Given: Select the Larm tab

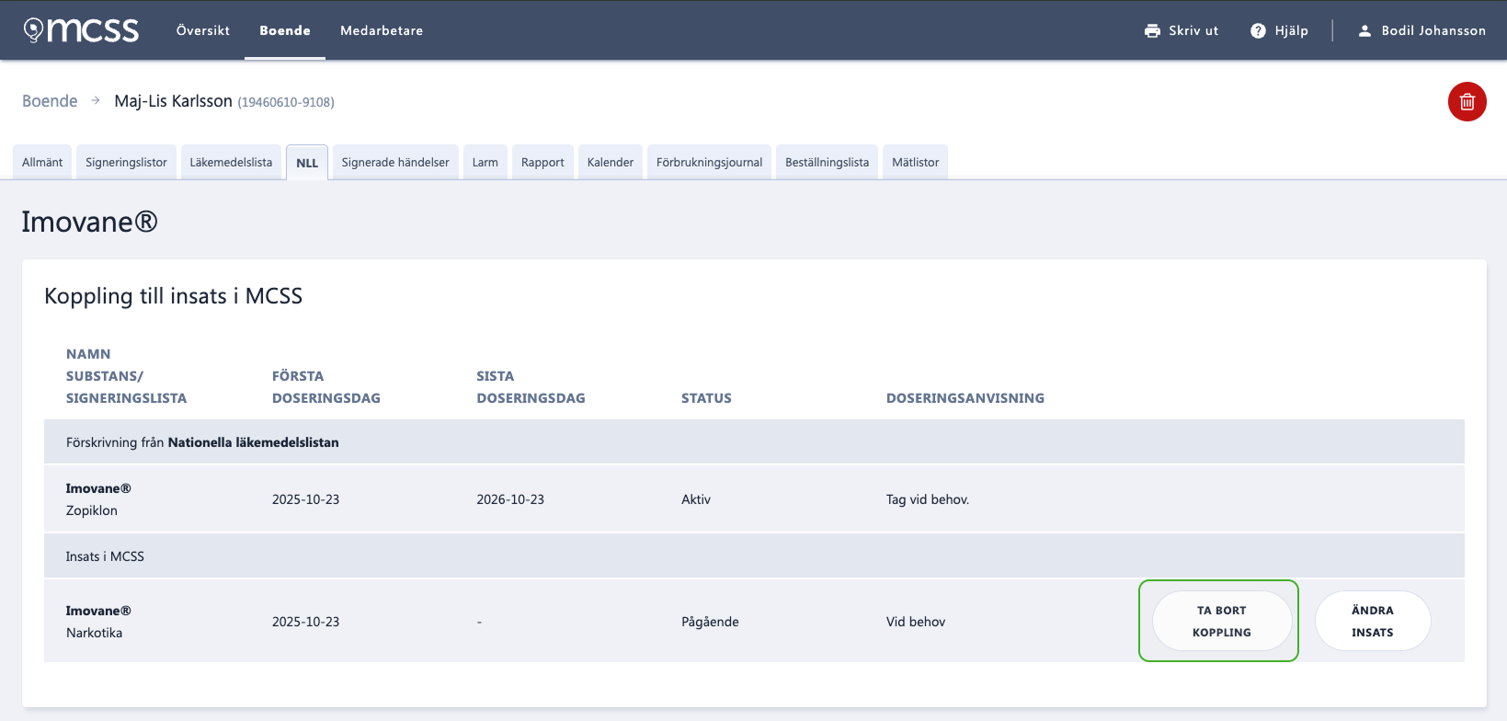Looking at the screenshot, I should coord(485,162).
